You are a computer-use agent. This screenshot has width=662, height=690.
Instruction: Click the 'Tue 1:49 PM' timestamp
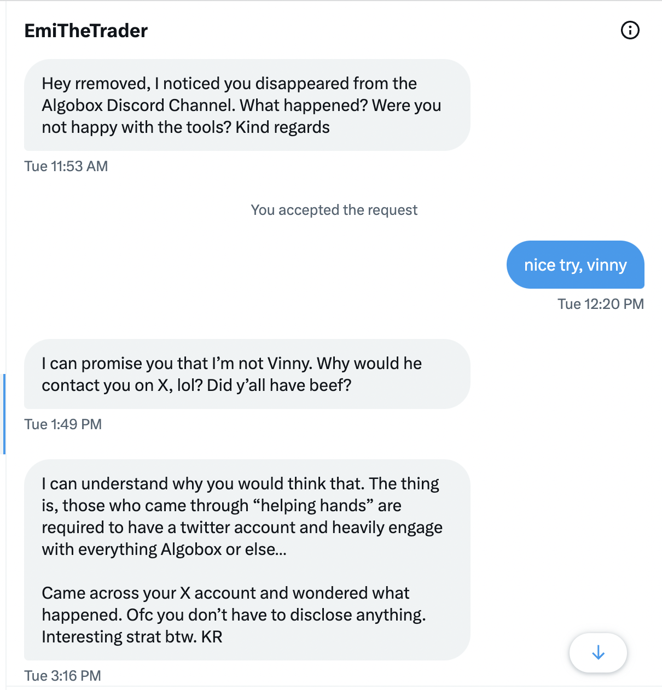[63, 424]
